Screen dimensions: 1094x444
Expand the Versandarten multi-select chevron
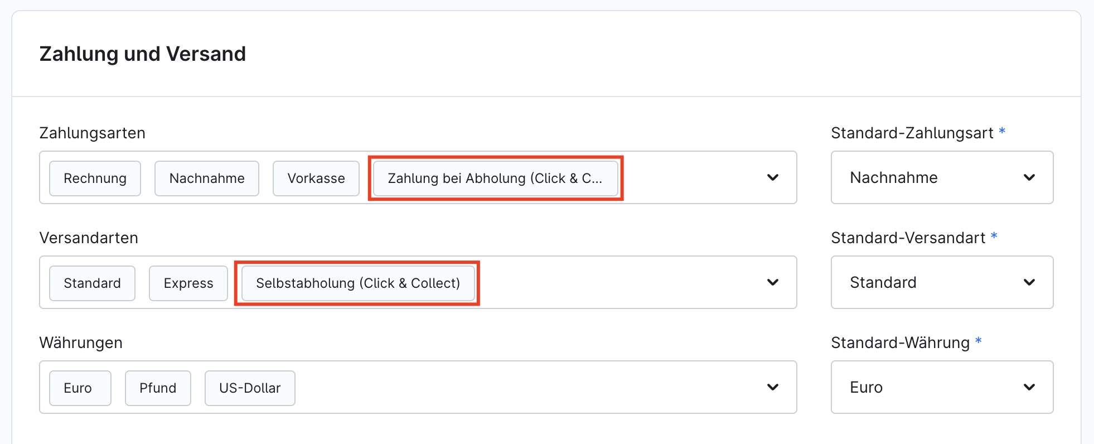click(772, 282)
